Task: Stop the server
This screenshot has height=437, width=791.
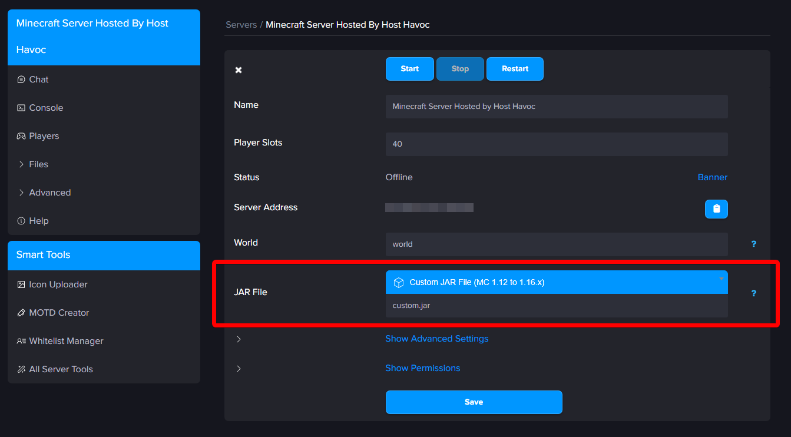Action: click(460, 69)
